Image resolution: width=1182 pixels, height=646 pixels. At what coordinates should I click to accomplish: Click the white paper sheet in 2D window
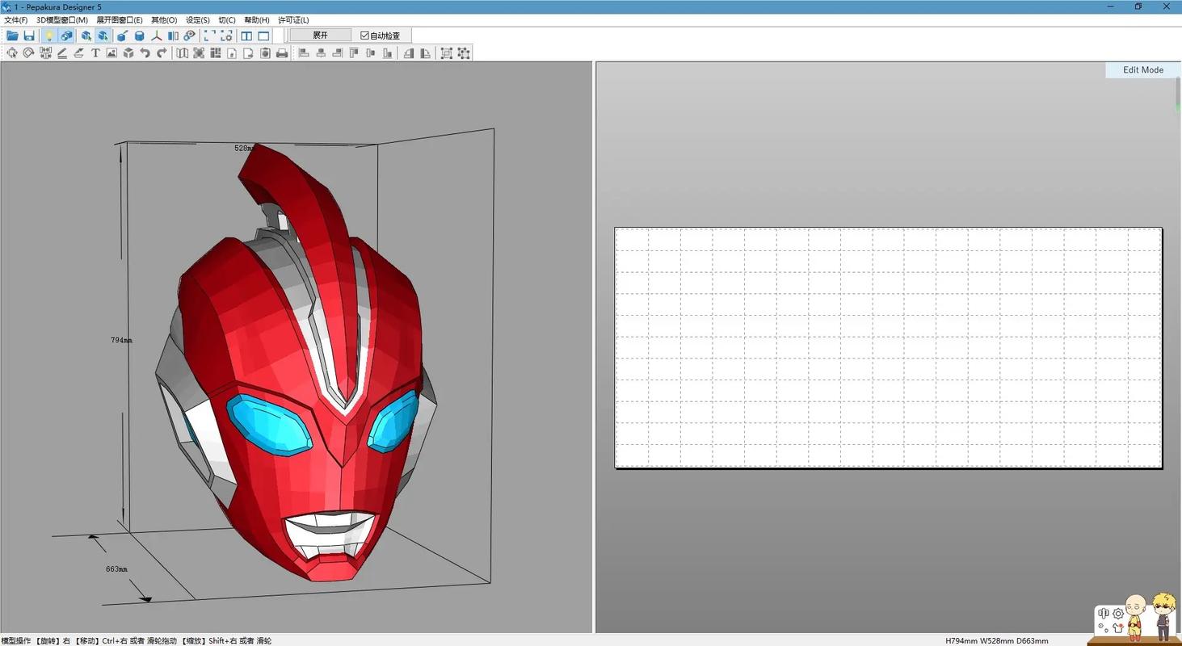point(888,347)
